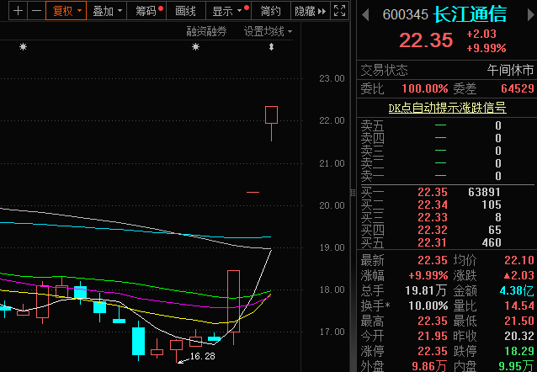Click the 均价 value 22.10
Screen dimensions: 537x372
pyautogui.click(x=518, y=260)
